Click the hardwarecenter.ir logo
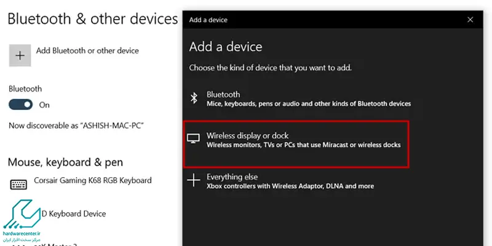The height and width of the screenshot is (246, 492). coord(22,221)
